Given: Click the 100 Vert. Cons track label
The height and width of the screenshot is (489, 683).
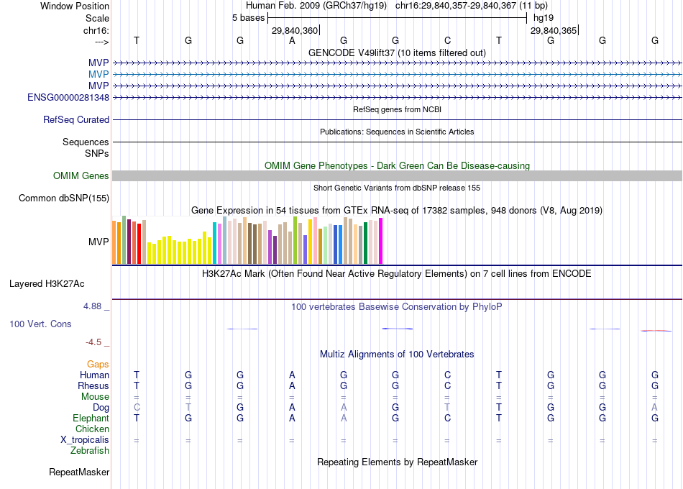Looking at the screenshot, I should 40,324.
